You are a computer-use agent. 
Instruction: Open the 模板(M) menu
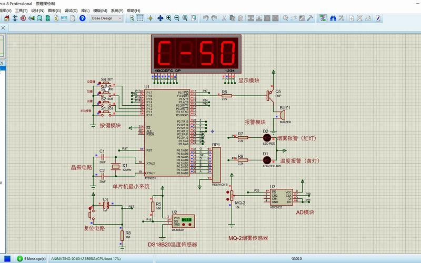(100, 11)
